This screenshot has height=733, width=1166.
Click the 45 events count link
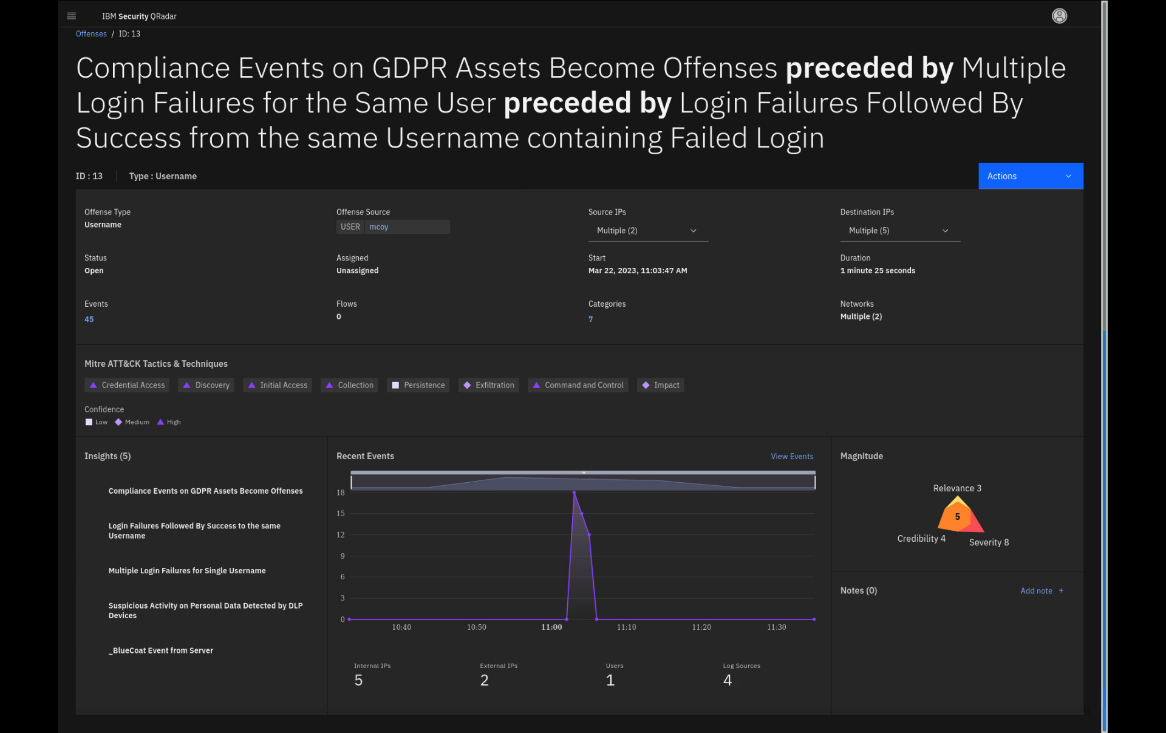coord(89,319)
